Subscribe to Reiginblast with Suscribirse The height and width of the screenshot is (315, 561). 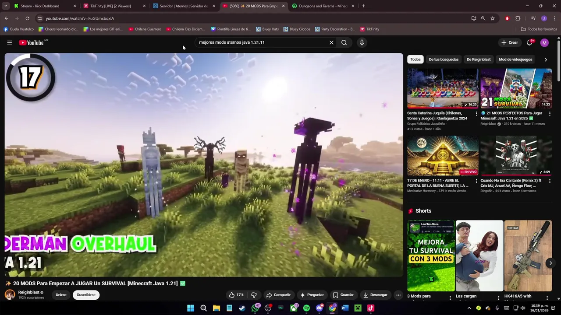pyautogui.click(x=86, y=295)
